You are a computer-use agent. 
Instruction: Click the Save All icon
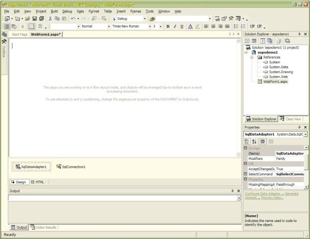coord(41,19)
